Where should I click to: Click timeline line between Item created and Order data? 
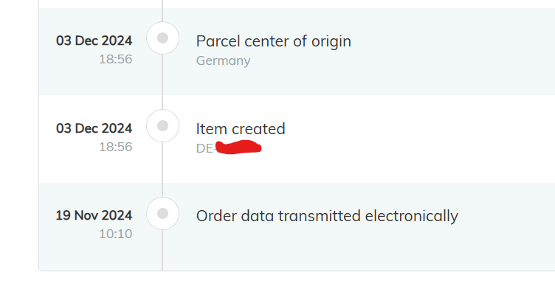162,170
